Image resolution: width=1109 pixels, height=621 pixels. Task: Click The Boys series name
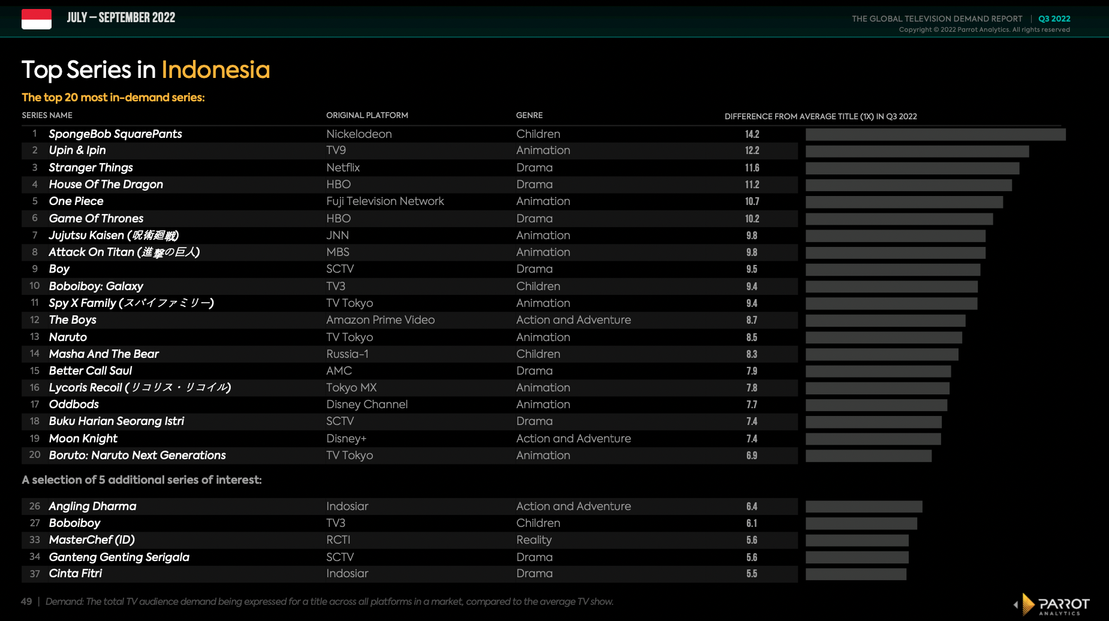pos(73,320)
